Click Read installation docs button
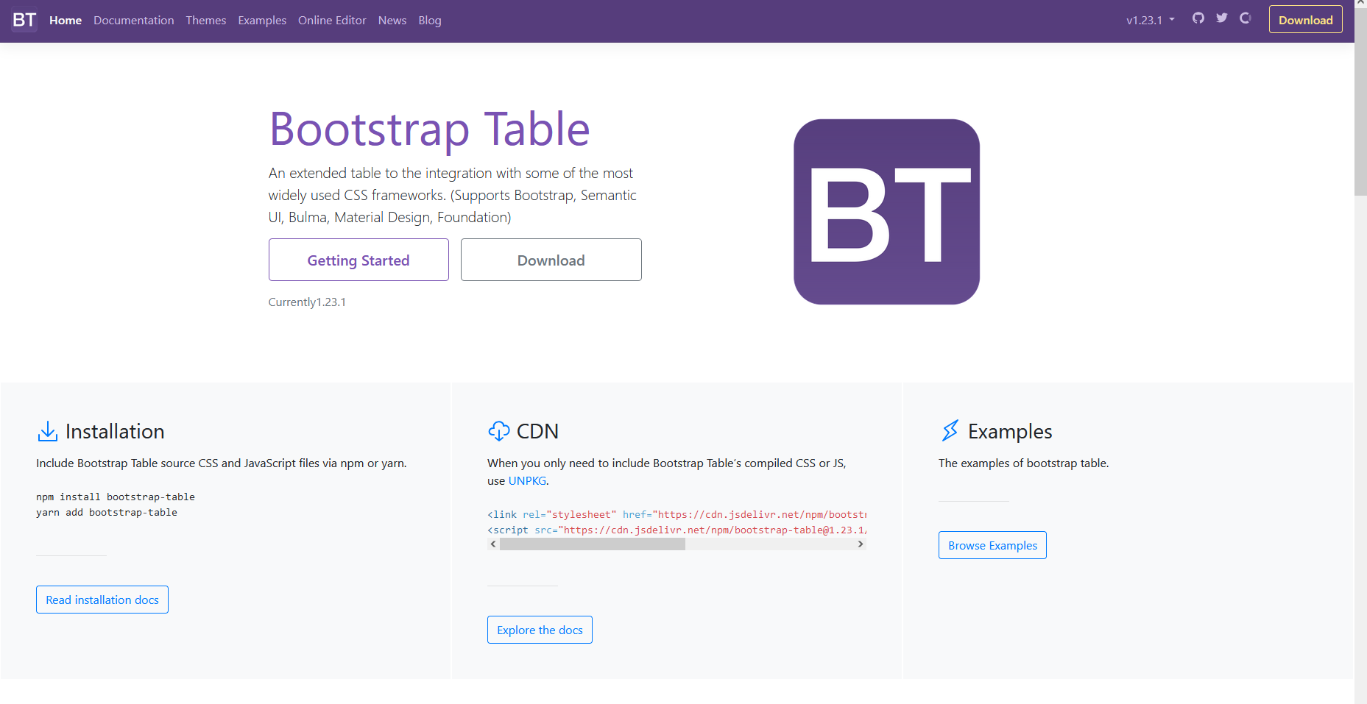1367x704 pixels. coord(102,600)
